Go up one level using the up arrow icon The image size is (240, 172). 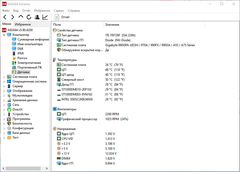(21, 17)
